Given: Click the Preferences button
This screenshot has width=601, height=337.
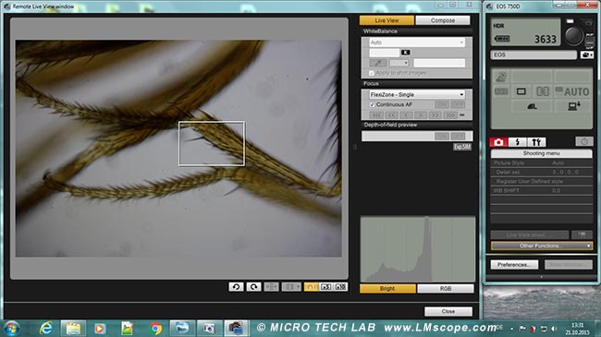Looking at the screenshot, I should pyautogui.click(x=514, y=265).
